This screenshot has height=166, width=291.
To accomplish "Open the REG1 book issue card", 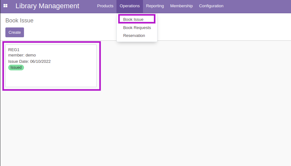I will [51, 66].
